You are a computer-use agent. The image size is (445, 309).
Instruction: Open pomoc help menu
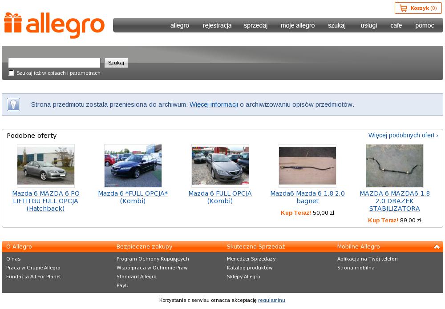(425, 25)
